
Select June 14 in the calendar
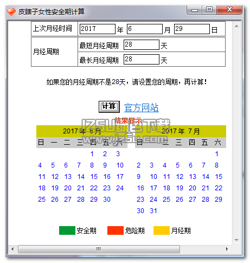pyautogui.click(x=81, y=177)
